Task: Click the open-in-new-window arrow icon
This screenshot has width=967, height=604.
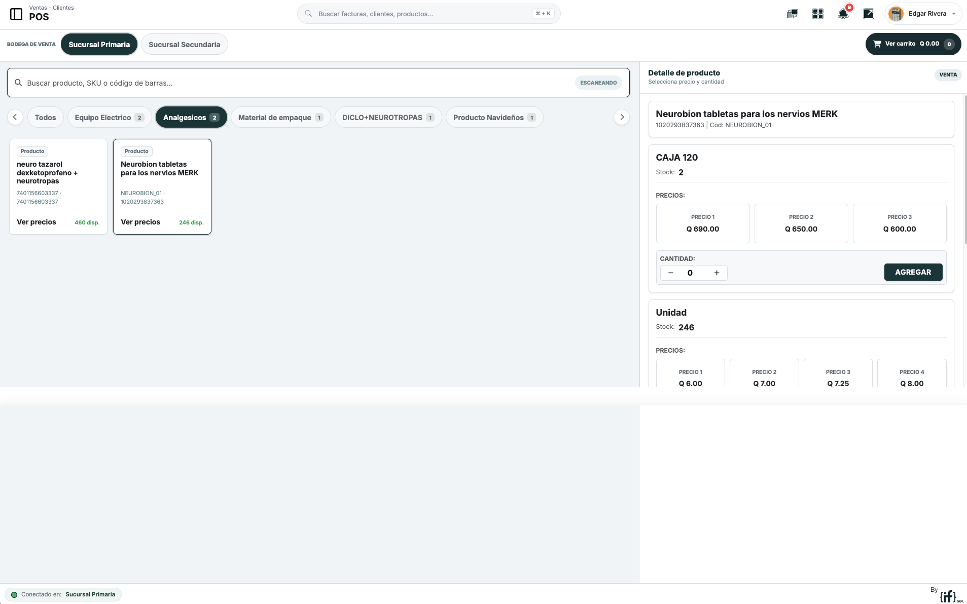Action: pyautogui.click(x=869, y=14)
